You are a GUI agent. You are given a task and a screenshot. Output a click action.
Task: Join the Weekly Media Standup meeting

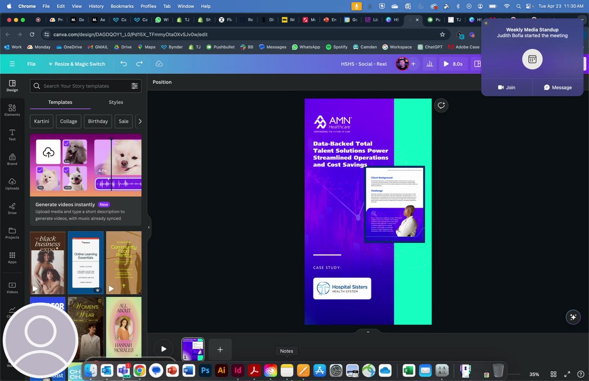507,87
